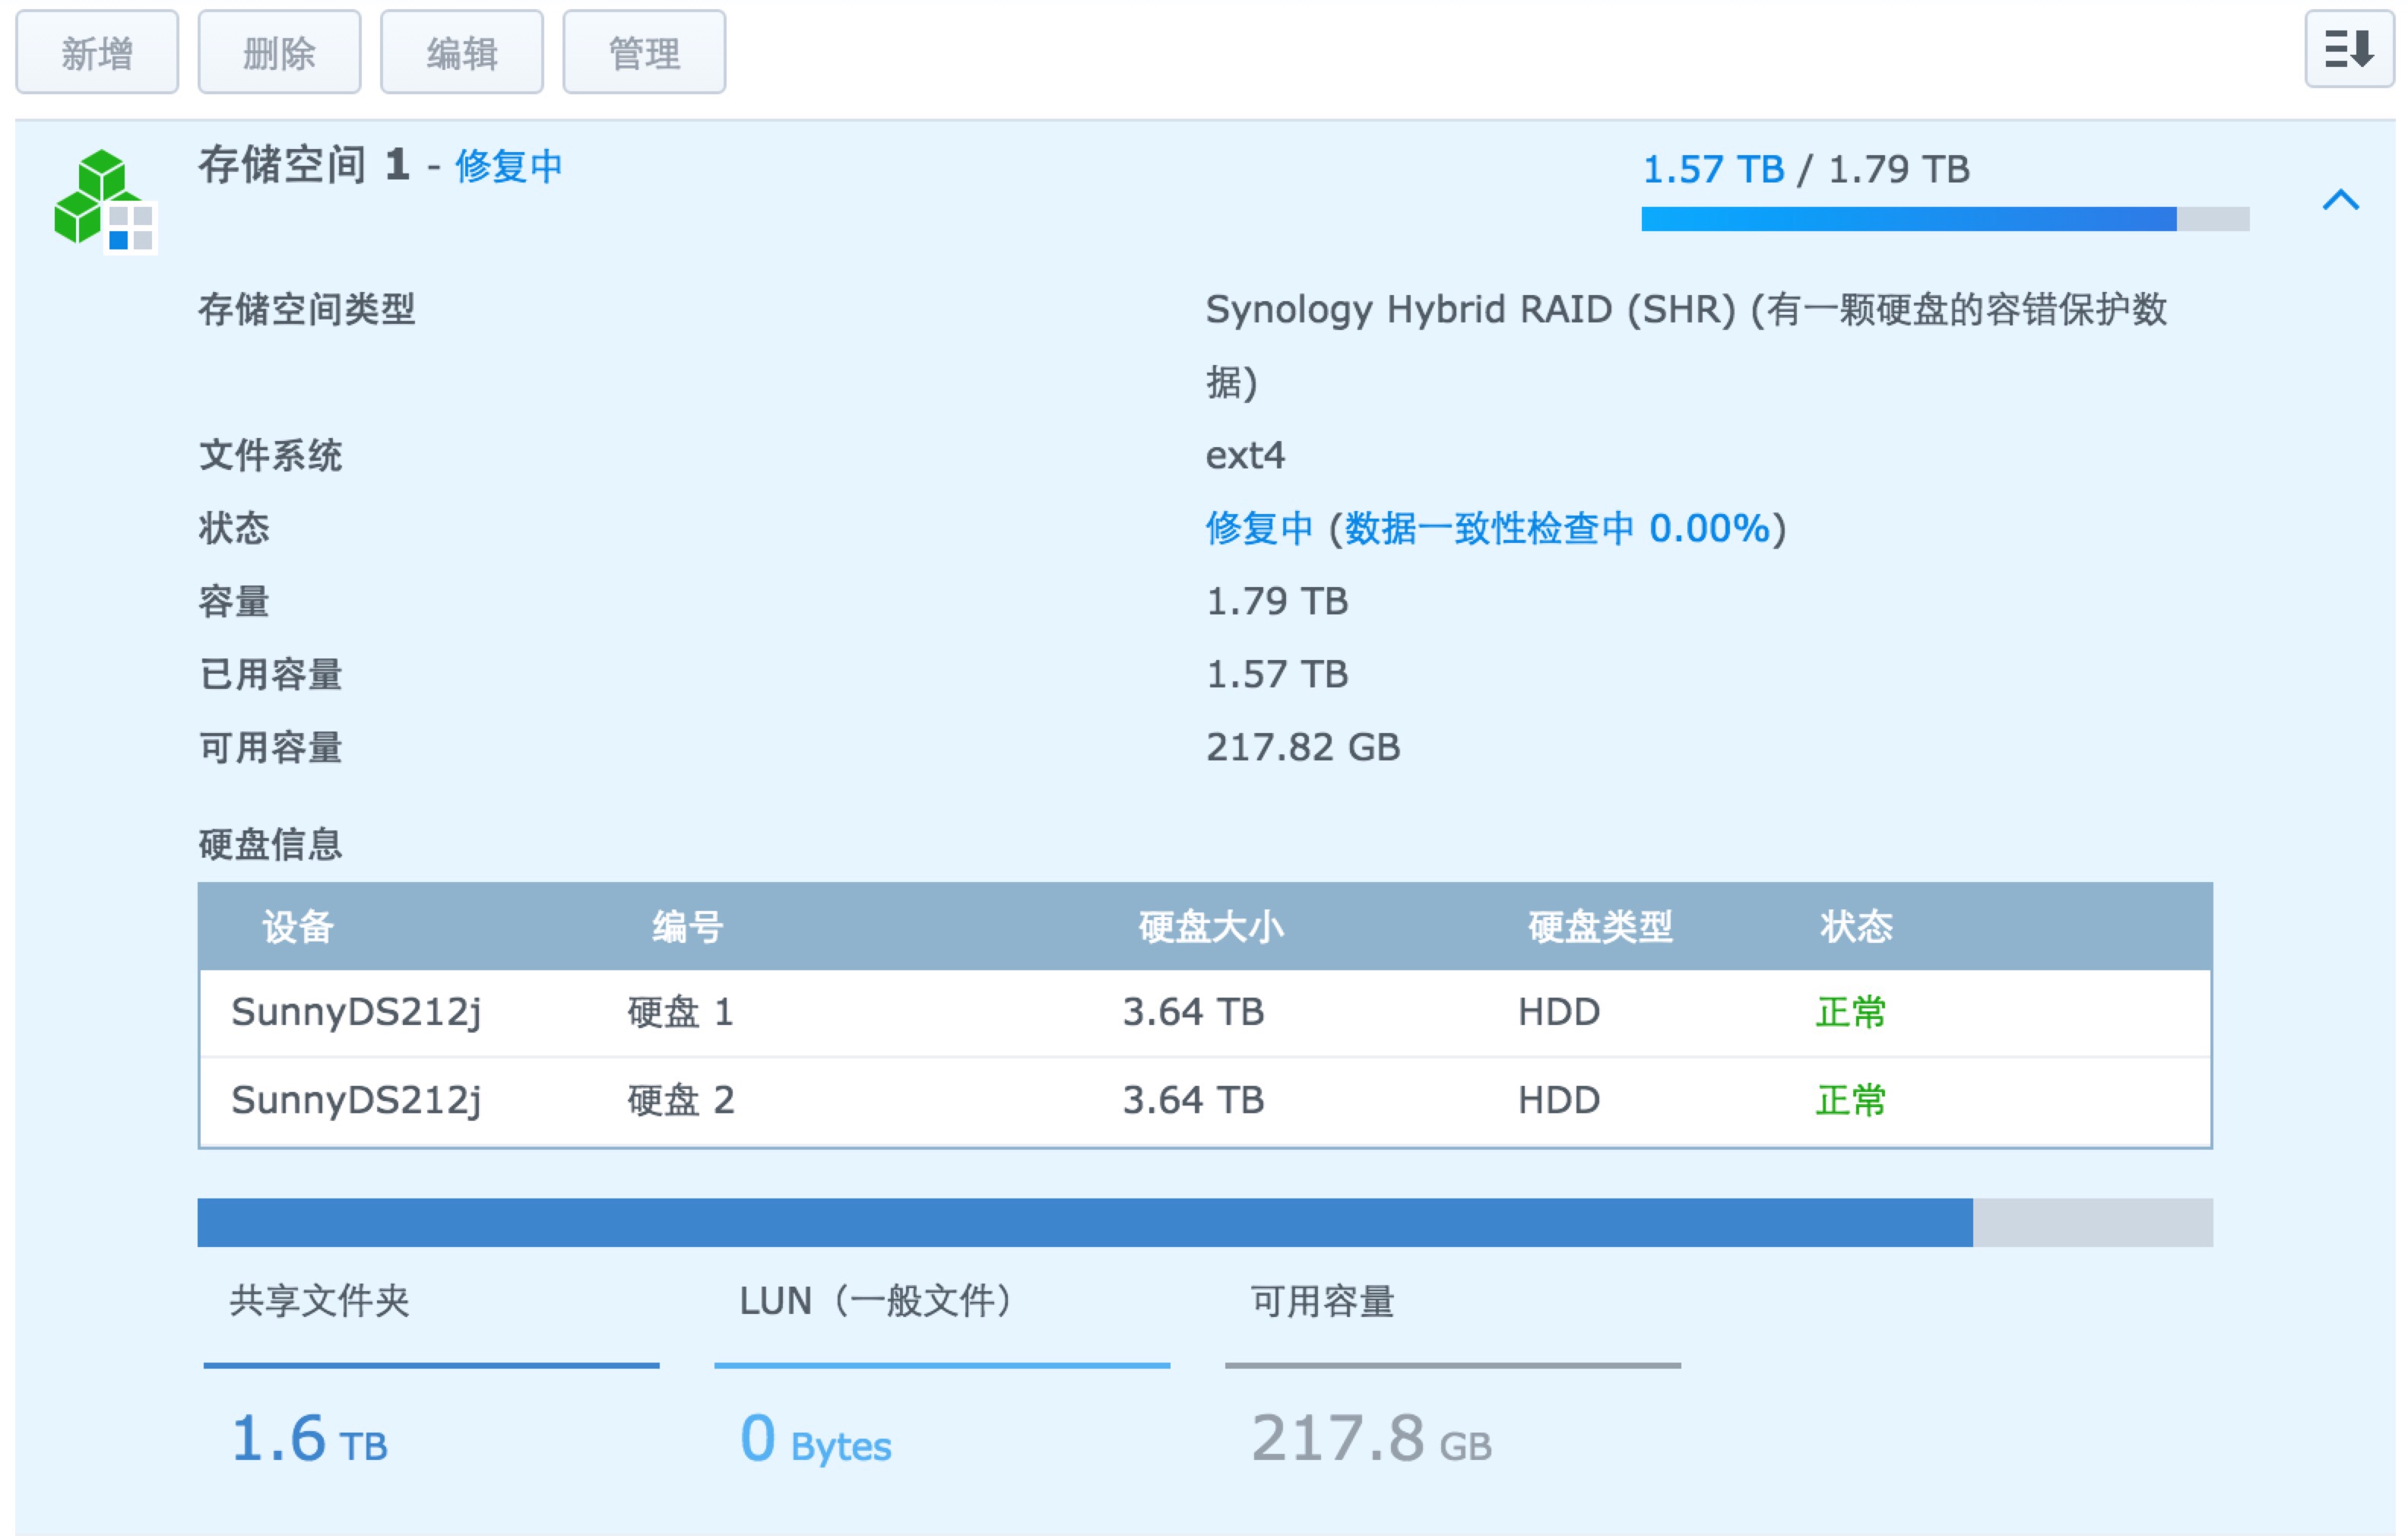Select the 硬盘 1 row

[1205, 1013]
